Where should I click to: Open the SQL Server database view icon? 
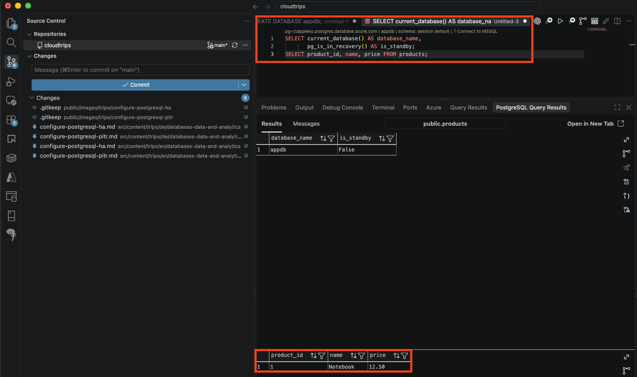[x=11, y=197]
